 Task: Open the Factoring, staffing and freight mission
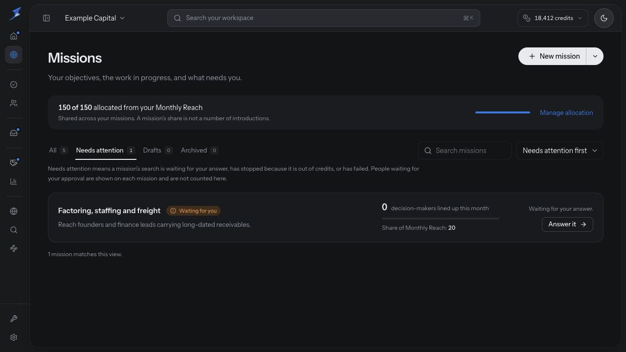109,211
